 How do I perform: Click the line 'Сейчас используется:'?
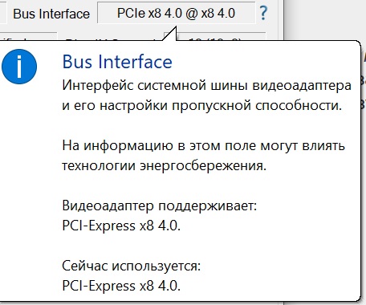pos(132,266)
